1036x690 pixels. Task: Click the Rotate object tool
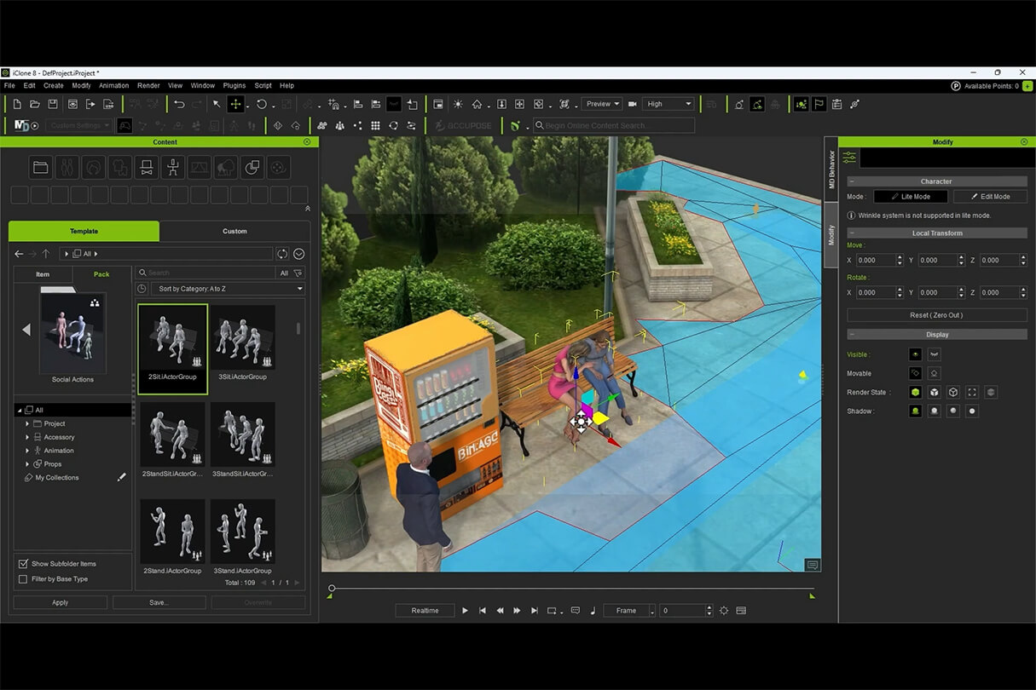click(261, 104)
